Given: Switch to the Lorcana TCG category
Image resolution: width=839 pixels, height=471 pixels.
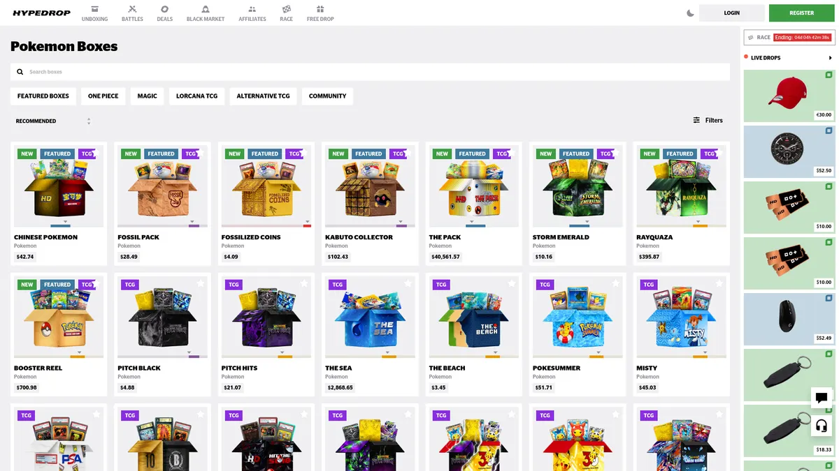Looking at the screenshot, I should pos(196,96).
